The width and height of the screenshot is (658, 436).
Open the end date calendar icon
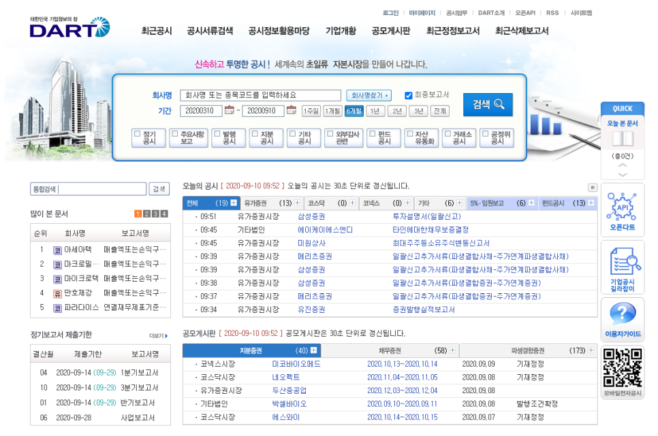click(x=292, y=110)
